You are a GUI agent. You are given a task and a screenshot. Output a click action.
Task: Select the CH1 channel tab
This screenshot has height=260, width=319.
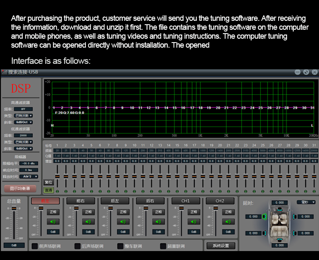185,201
